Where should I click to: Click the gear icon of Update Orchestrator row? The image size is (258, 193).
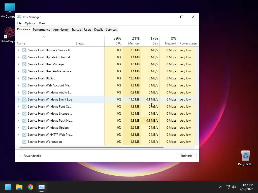[x=24, y=57]
